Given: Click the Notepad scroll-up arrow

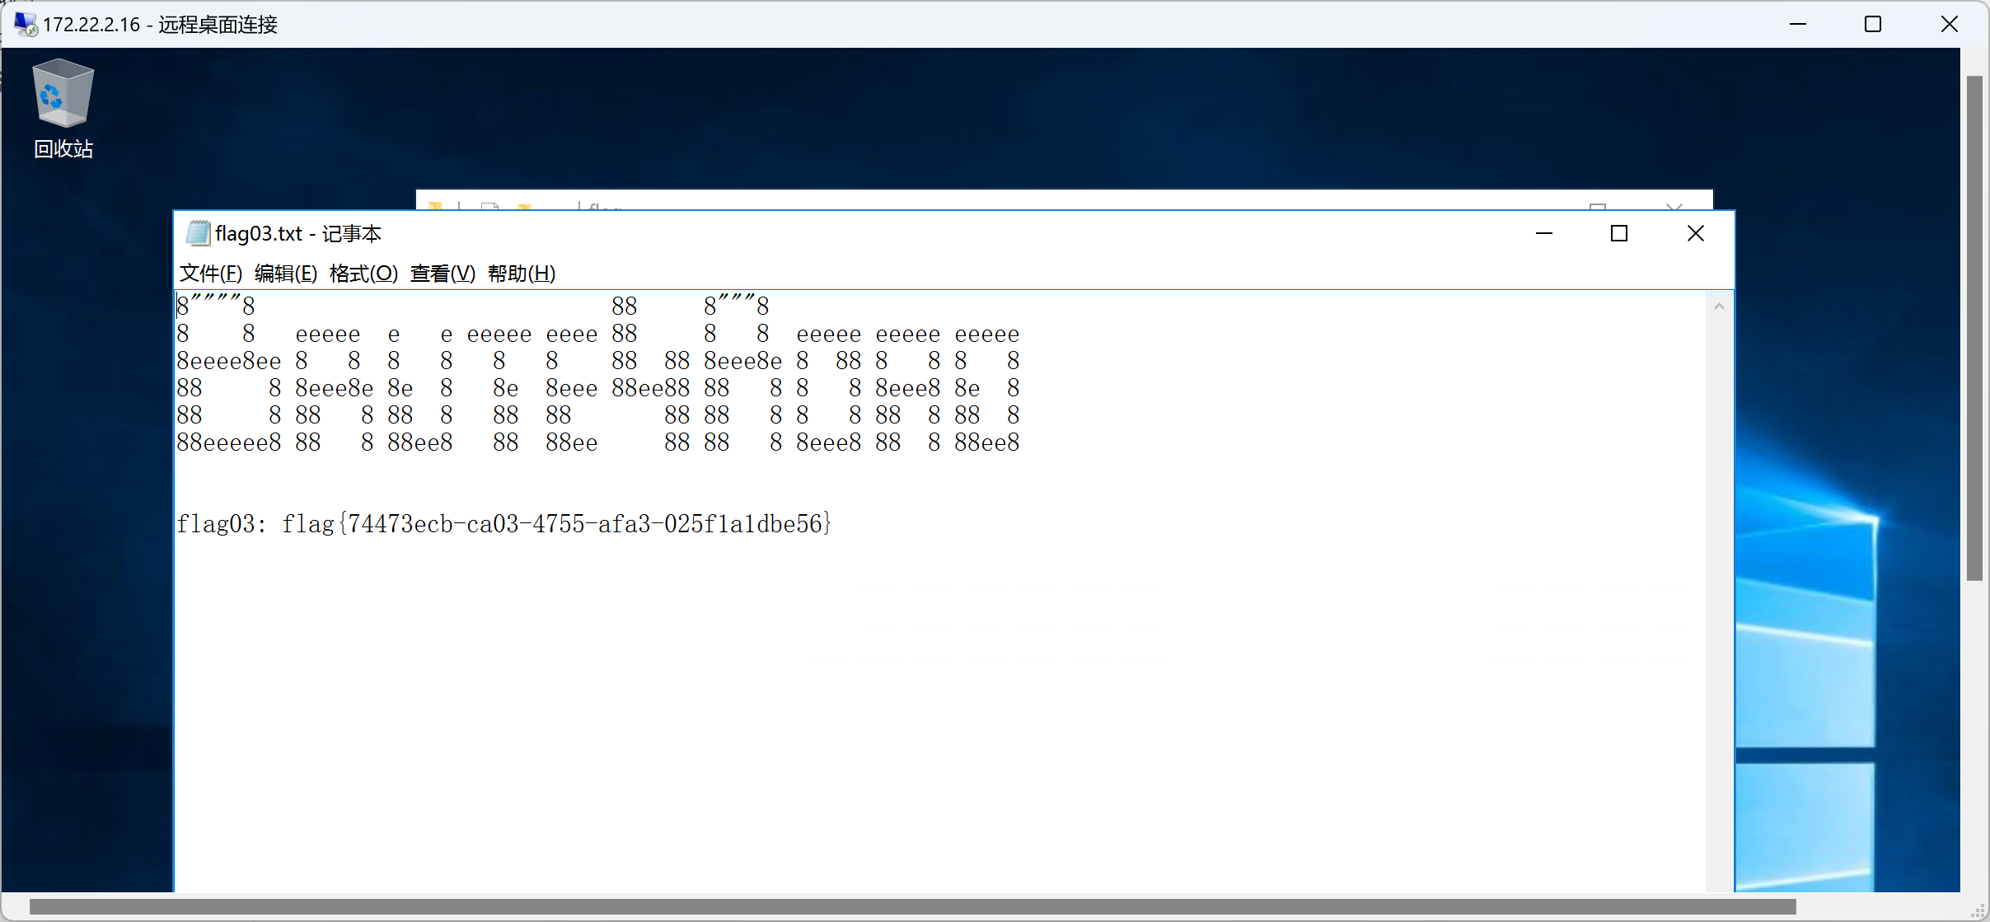Looking at the screenshot, I should 1719,307.
